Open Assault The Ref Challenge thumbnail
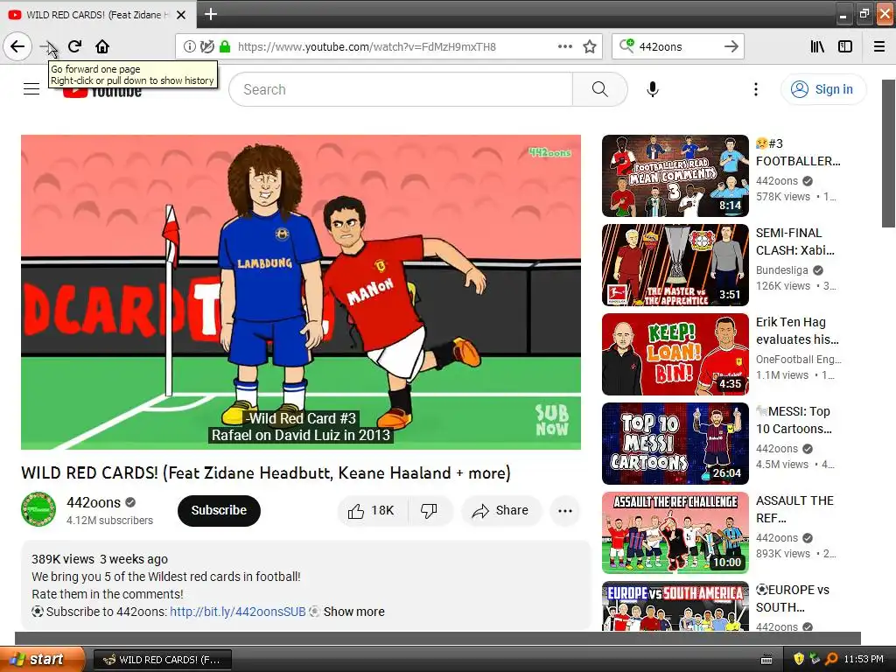This screenshot has height=672, width=896. click(675, 533)
